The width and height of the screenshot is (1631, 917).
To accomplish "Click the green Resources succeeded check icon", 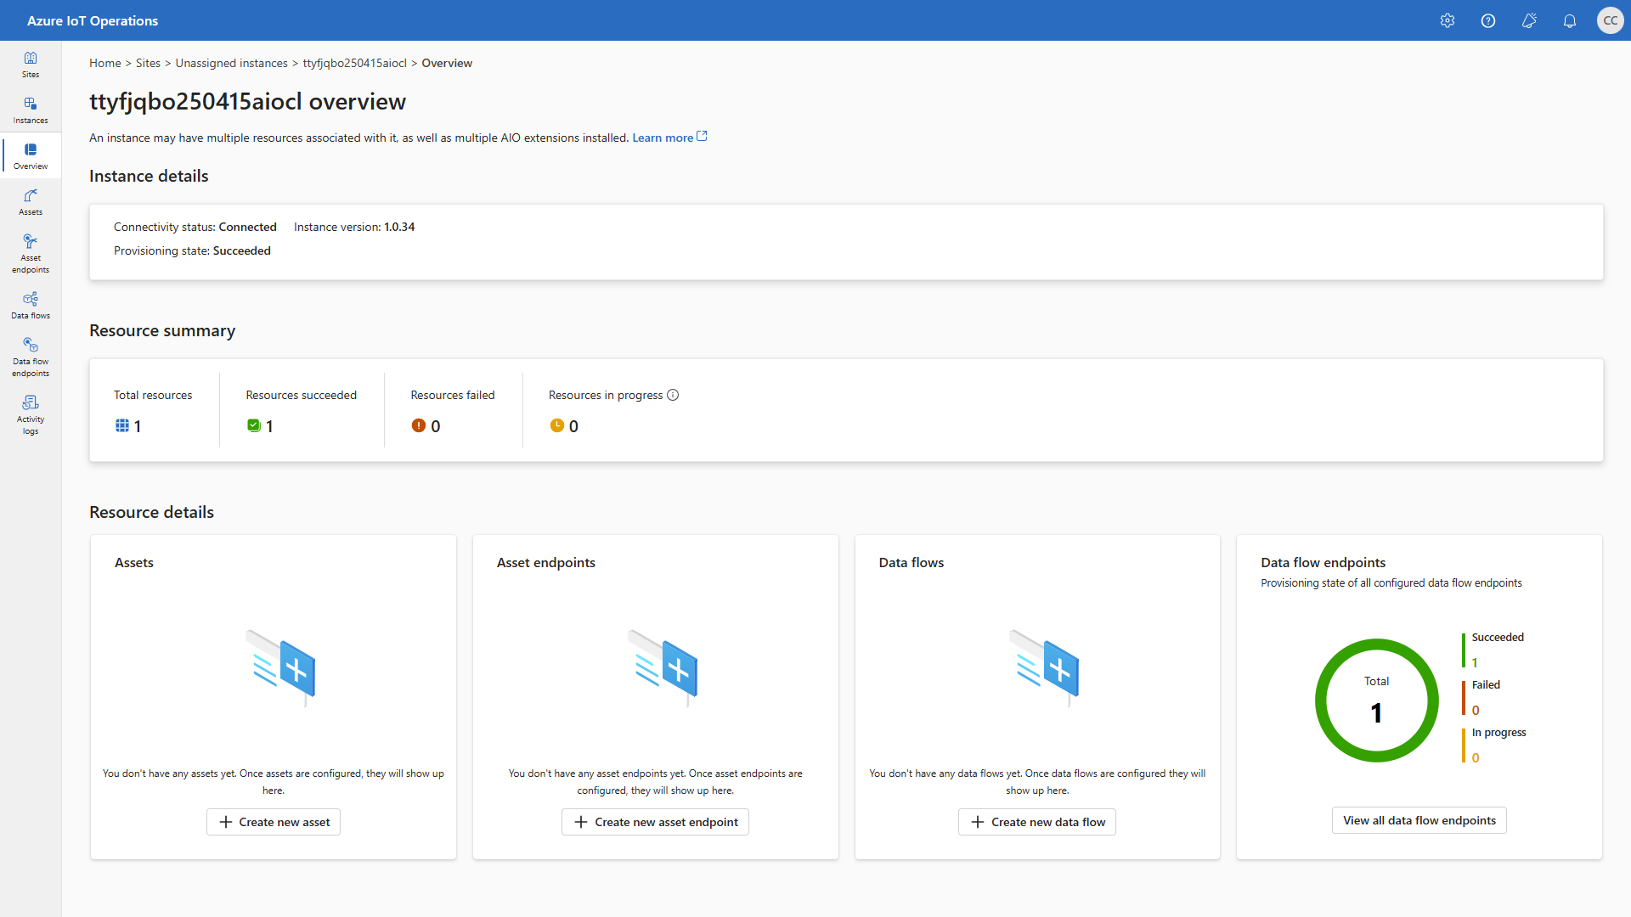I will [254, 425].
